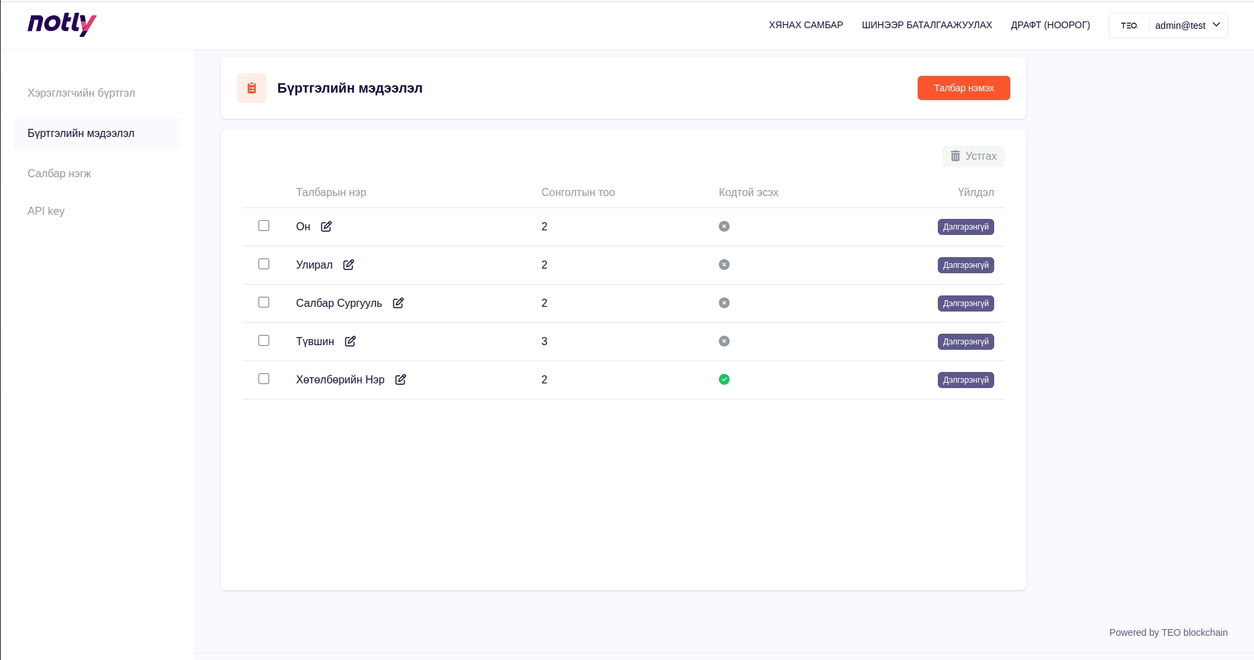This screenshot has width=1254, height=660.
Task: Click the edit pencil icon next to Он
Action: (326, 226)
